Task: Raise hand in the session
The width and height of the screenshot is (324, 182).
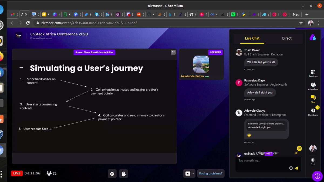Action: click(x=123, y=174)
